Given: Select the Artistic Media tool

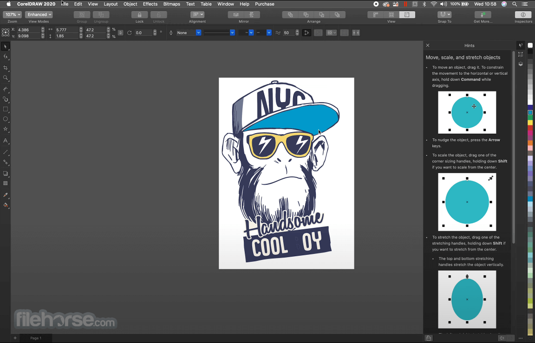Looking at the screenshot, I should pos(6,99).
